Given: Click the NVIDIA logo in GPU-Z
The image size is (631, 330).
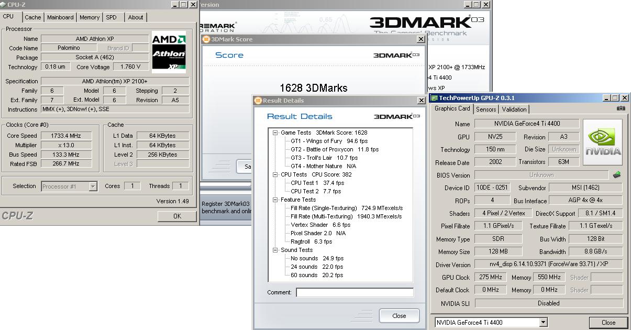Looking at the screenshot, I should click(x=603, y=142).
